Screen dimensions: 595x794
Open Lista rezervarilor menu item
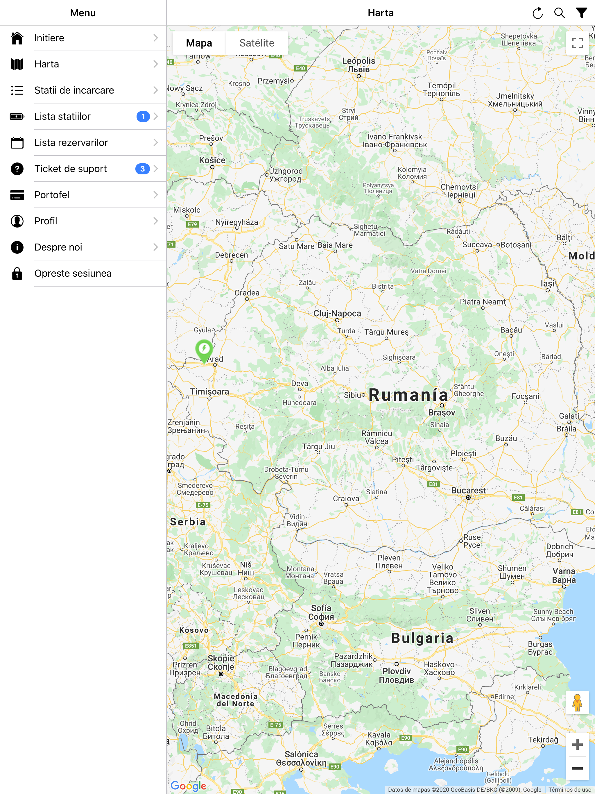click(x=83, y=142)
